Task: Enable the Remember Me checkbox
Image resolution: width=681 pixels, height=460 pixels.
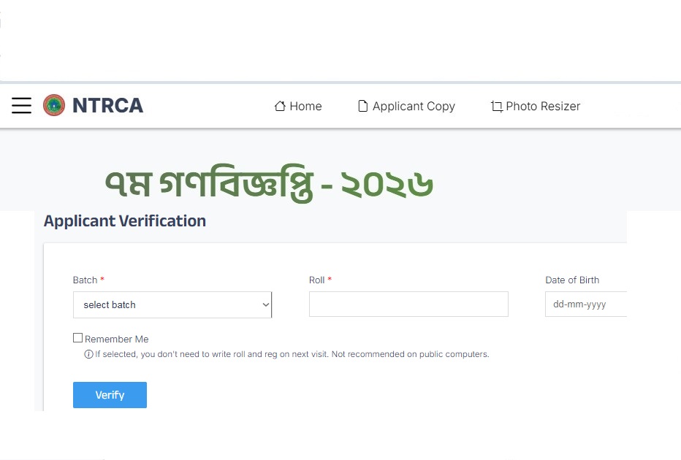Action: point(77,338)
